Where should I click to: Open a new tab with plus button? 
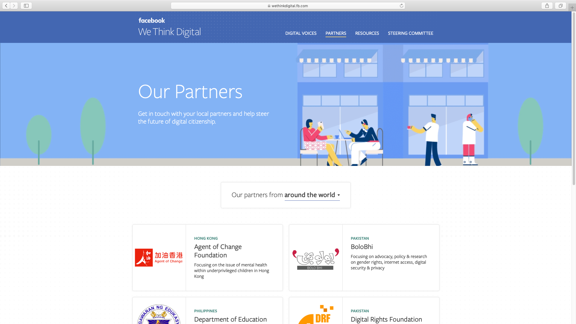[x=572, y=7]
